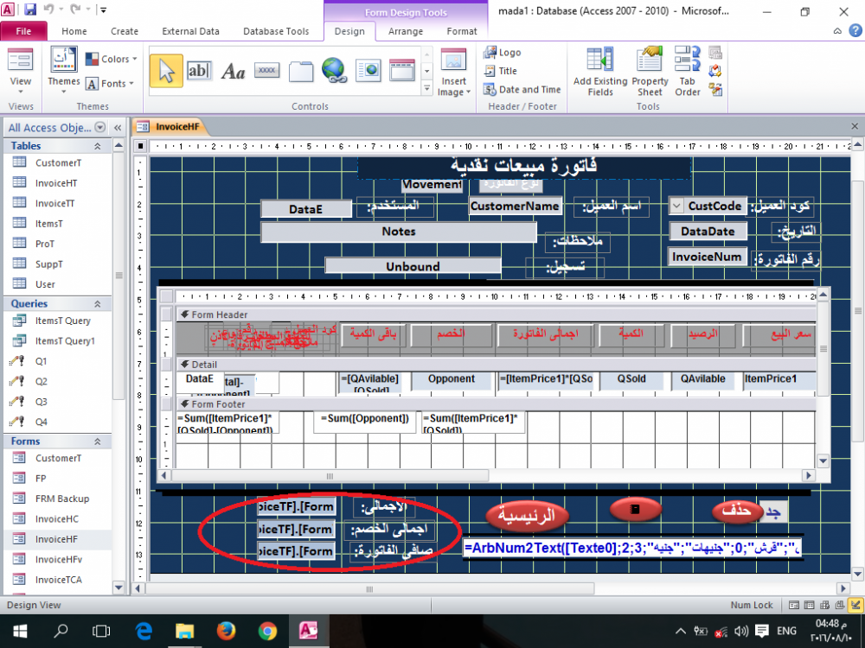Screen dimensions: 865x648
Task: Open the Fonts theme dropdown
Action: (x=111, y=83)
